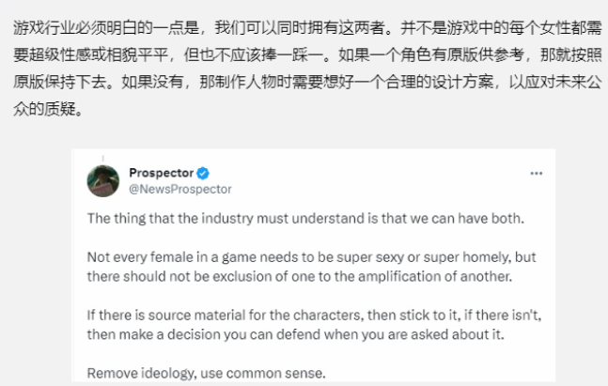Open the Prospector display name link
The height and width of the screenshot is (386, 608).
[161, 173]
